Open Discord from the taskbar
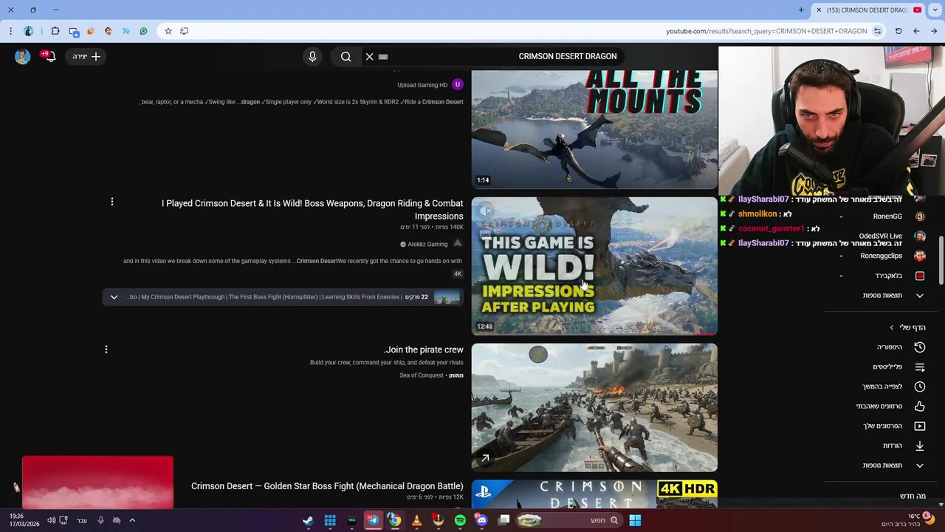 tap(481, 520)
